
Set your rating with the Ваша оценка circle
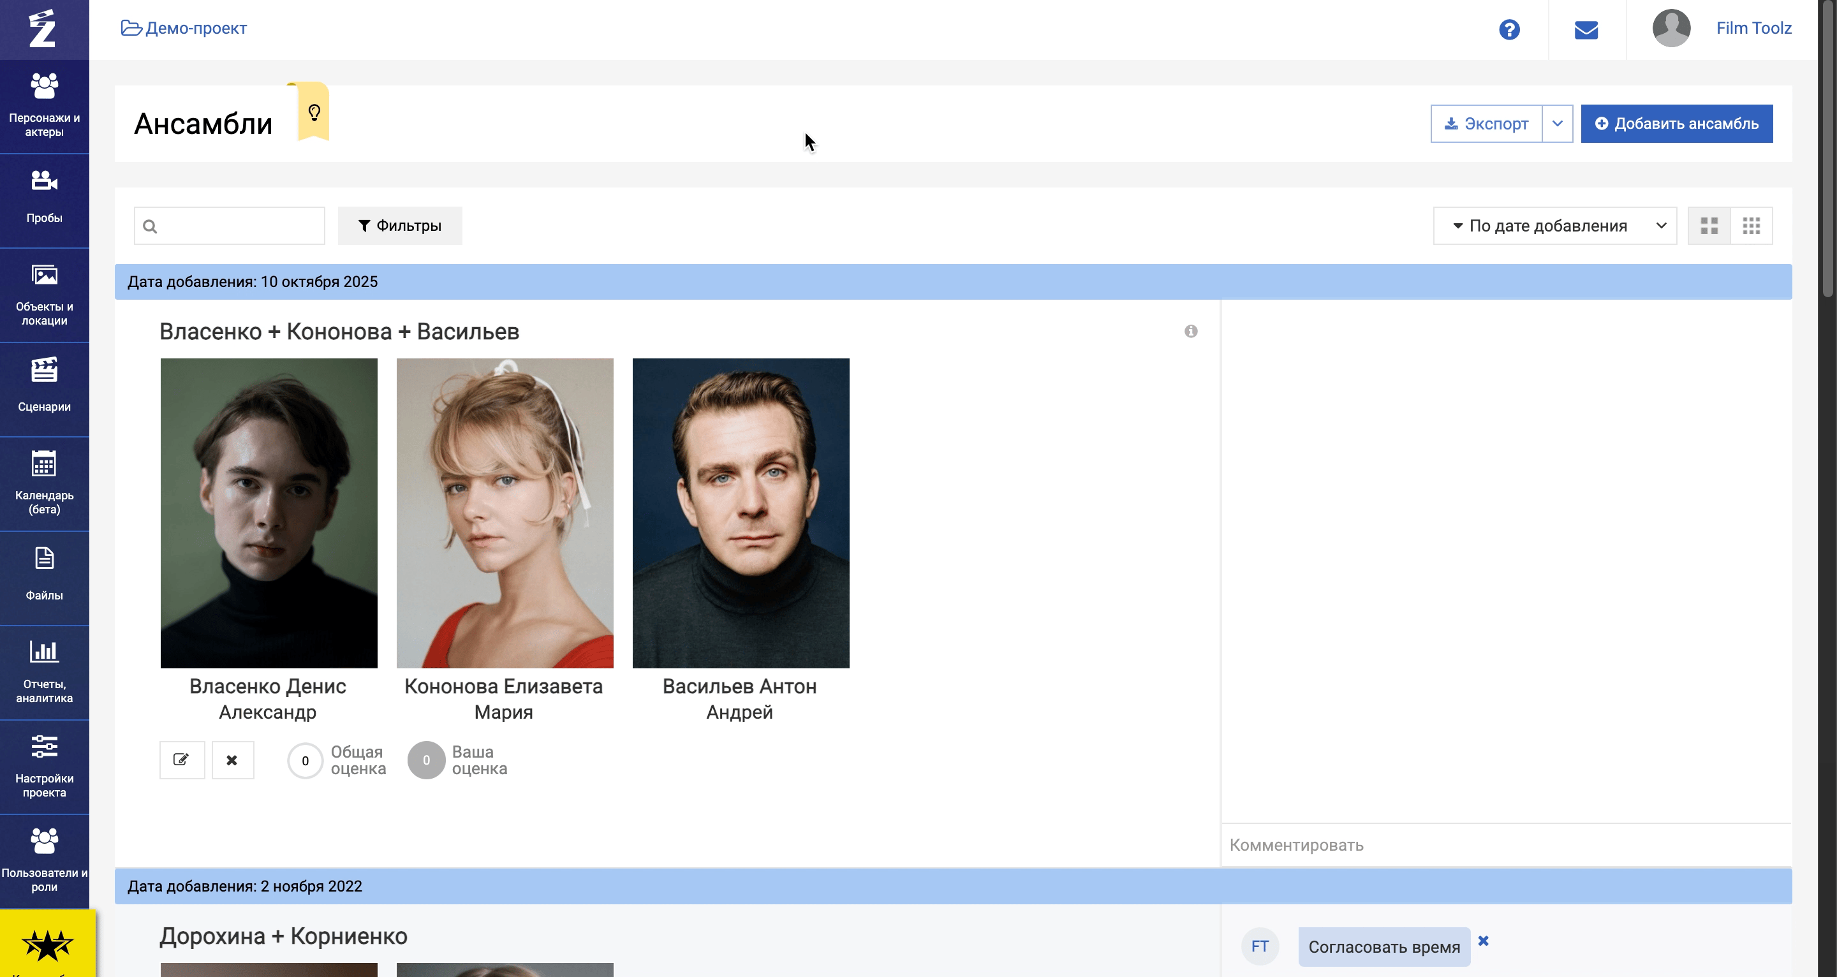click(427, 760)
